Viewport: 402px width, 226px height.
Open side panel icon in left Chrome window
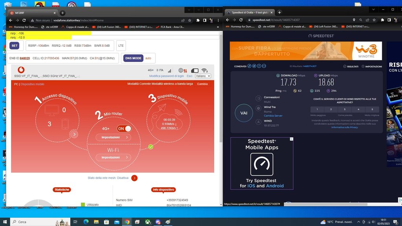[x=205, y=20]
